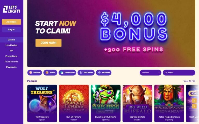Click the Let's Lucky logo
The image size is (199, 124).
11,9
